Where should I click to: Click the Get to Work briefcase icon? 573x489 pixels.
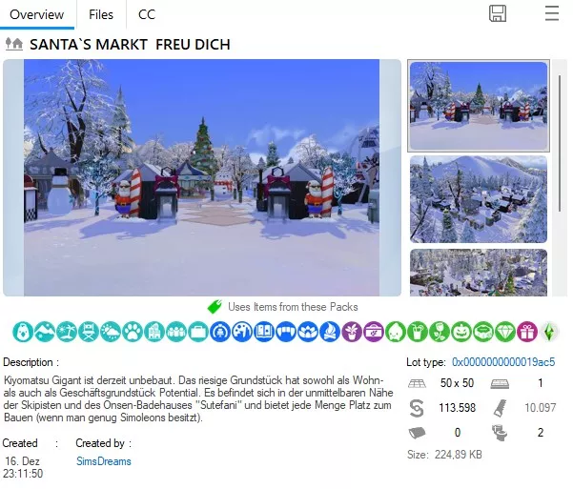point(198,332)
